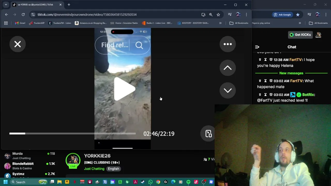Open the tab search dropdown arrow

tap(6, 5)
